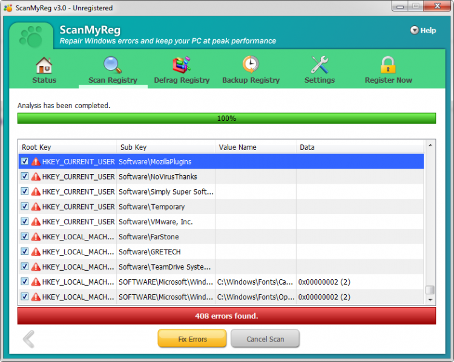Image resolution: width=454 pixels, height=362 pixels.
Task: Uncheck the Fonts\Ca... entry checkbox
Action: 25,282
